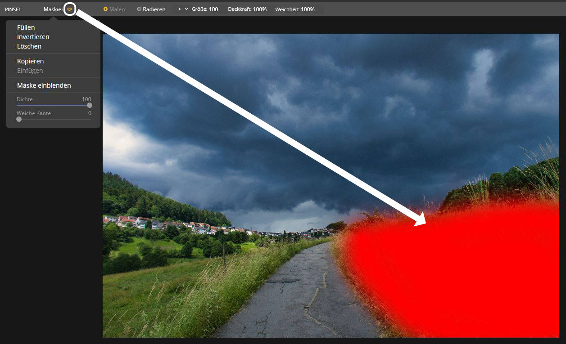This screenshot has width=566, height=344.
Task: Click the Dichte slider handle
Action: coord(90,105)
